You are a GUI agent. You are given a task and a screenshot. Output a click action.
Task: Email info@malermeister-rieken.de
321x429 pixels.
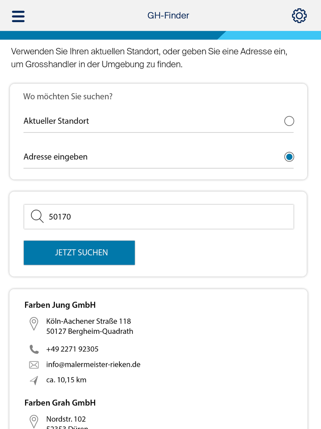coord(93,364)
